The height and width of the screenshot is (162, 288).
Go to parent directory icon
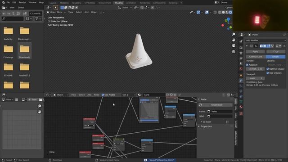click(13, 13)
